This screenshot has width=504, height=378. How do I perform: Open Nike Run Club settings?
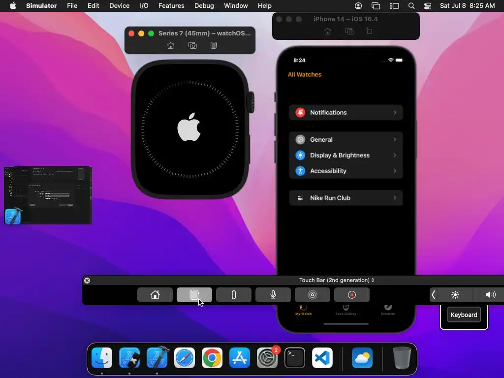346,198
